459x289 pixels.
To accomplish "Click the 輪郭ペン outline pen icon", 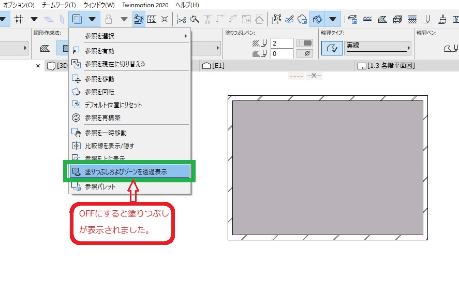I will [x=451, y=48].
